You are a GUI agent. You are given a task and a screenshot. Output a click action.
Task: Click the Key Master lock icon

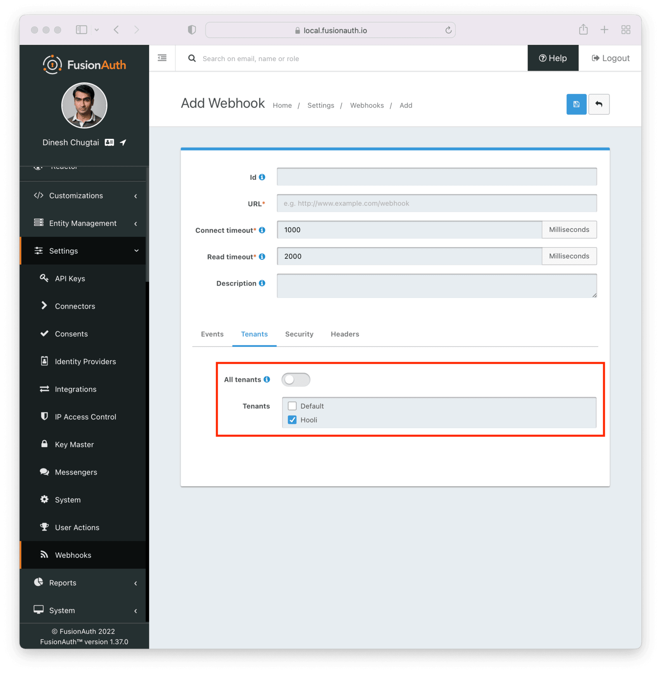(x=44, y=444)
